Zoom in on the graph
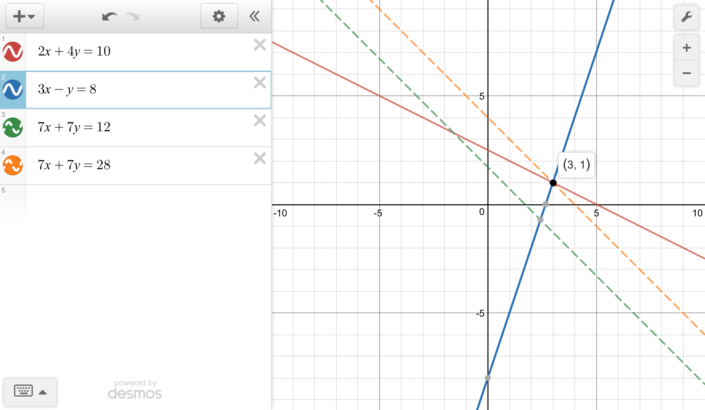This screenshot has height=410, width=705. pyautogui.click(x=686, y=48)
